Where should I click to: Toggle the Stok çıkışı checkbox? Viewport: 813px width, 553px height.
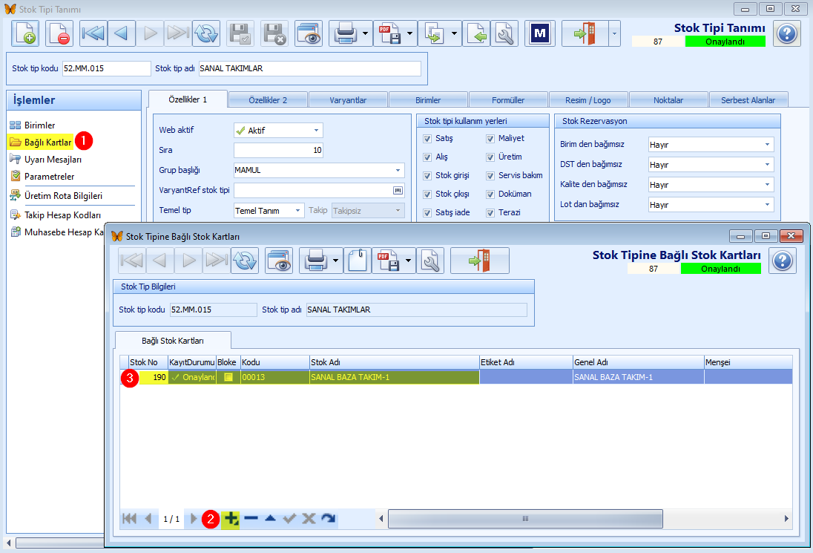(x=427, y=194)
